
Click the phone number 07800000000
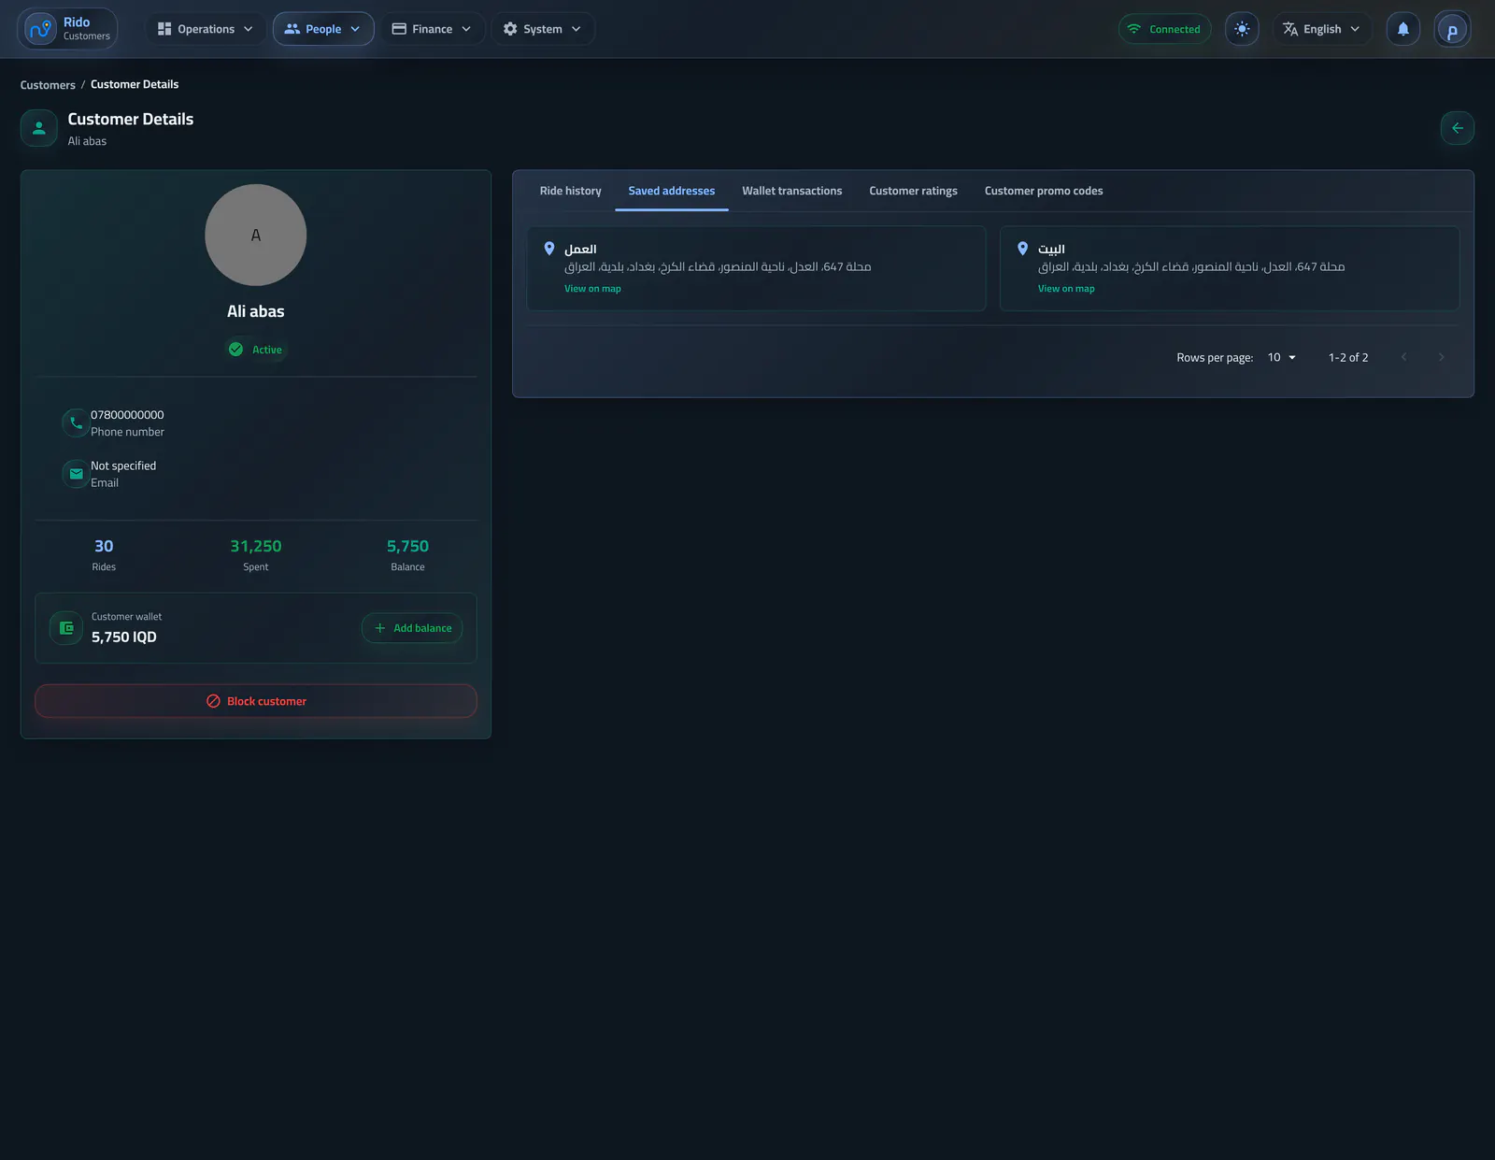[x=127, y=415]
